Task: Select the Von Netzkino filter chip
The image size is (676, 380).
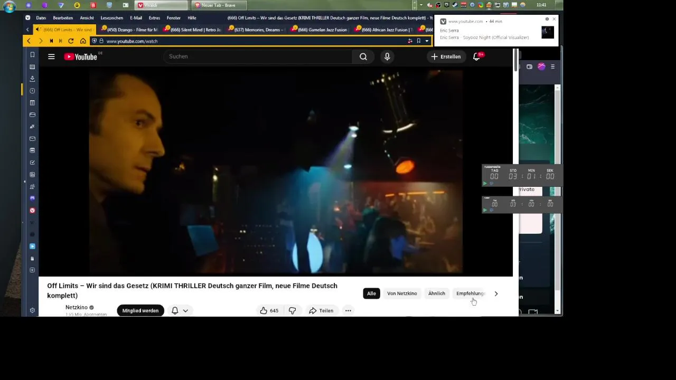Action: (402, 293)
